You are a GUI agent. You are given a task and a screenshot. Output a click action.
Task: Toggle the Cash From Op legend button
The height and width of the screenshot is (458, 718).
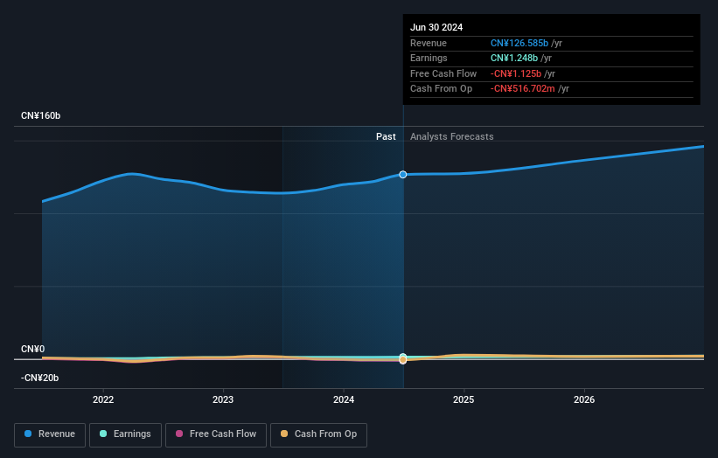318,434
